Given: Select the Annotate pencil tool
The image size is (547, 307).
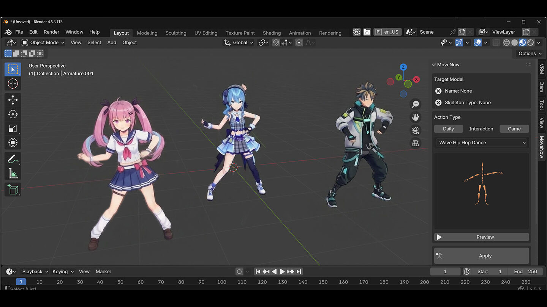Looking at the screenshot, I should coord(13,159).
